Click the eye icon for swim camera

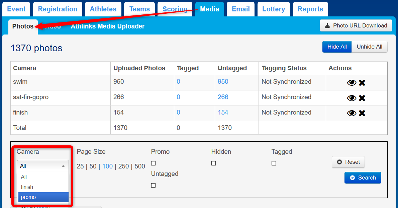352,83
